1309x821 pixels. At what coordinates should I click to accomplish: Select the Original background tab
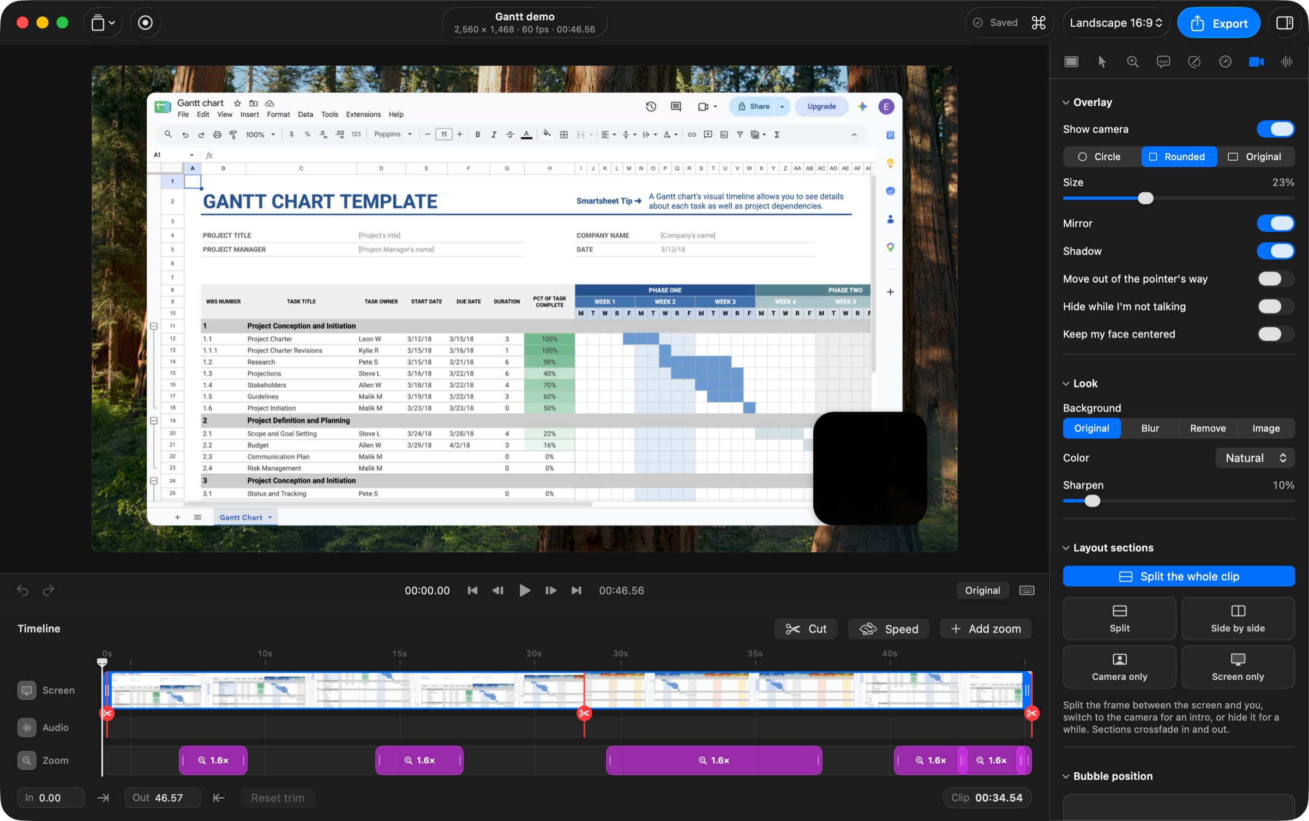pos(1091,428)
